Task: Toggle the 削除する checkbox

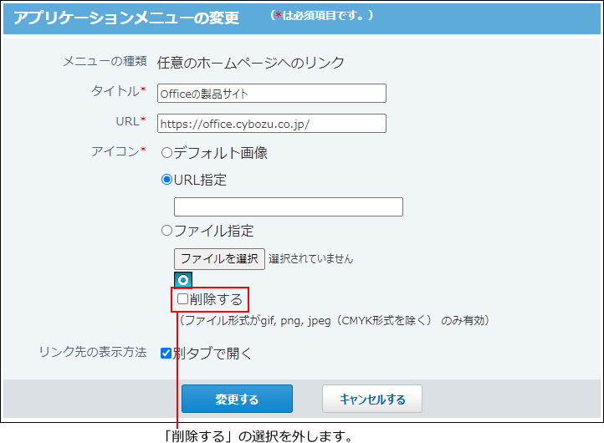Action: click(x=182, y=299)
